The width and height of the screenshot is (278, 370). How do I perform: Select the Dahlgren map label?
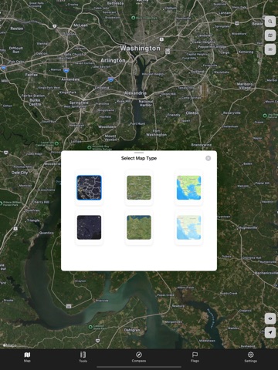(x=132, y=330)
